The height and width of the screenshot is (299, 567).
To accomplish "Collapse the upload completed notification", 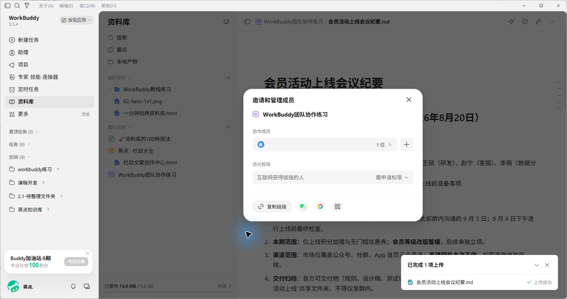I will coord(537,265).
